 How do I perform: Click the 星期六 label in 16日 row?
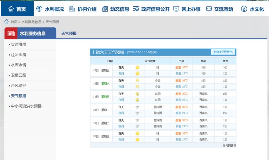tap(105, 84)
